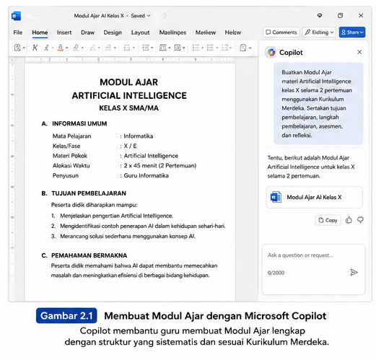Click the horizontal ruler above the page
Viewport: 376px width, 360px height.
point(130,59)
